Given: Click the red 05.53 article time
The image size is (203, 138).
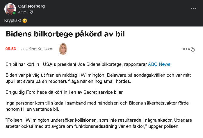Looking at the screenshot, I should [11, 49].
